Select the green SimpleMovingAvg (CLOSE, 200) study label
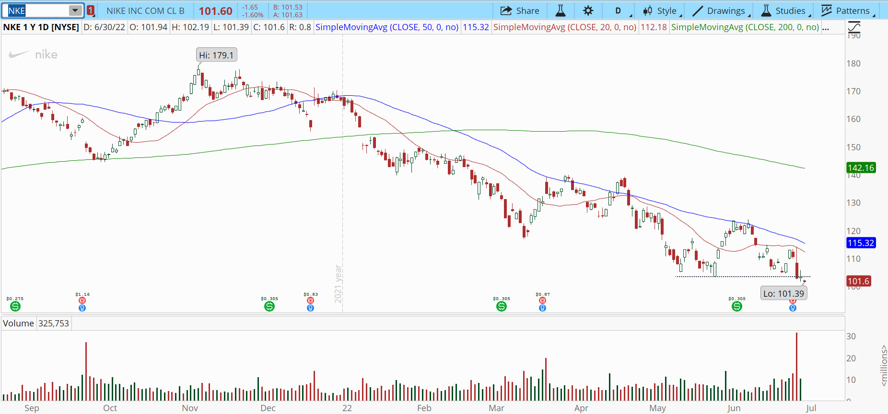The height and width of the screenshot is (414, 888). 745,27
